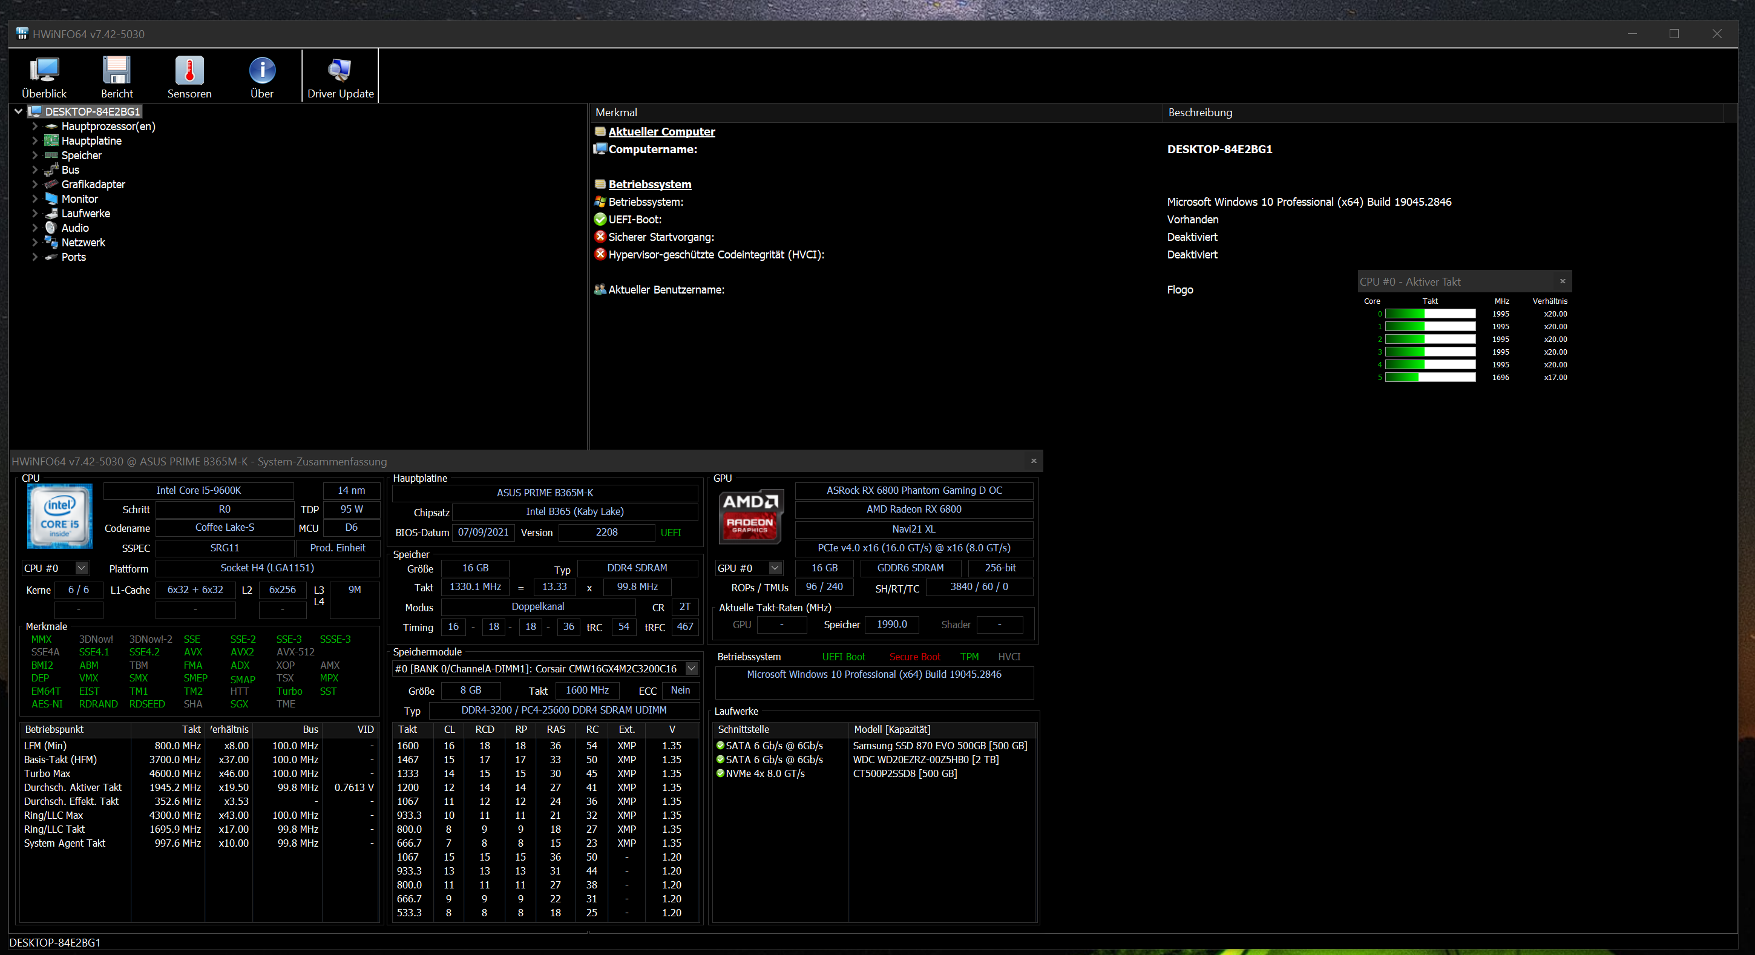The width and height of the screenshot is (1755, 955).
Task: Open the Überblick summary toolbar icon
Action: [x=44, y=70]
